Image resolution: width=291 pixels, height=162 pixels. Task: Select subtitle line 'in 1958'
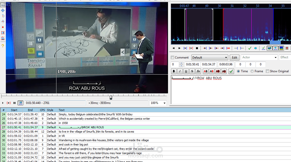pos(63,123)
